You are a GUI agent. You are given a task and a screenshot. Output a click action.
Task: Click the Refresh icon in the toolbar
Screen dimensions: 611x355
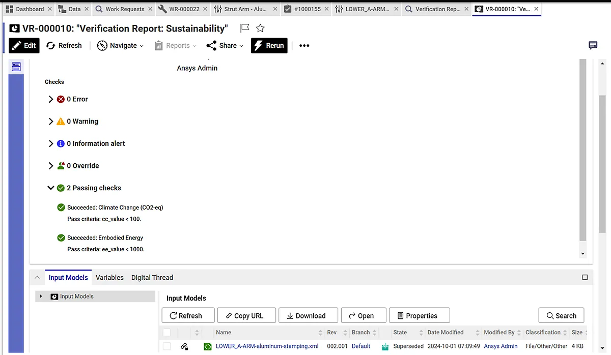(x=50, y=45)
